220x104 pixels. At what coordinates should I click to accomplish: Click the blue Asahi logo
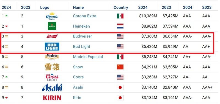click(x=52, y=87)
